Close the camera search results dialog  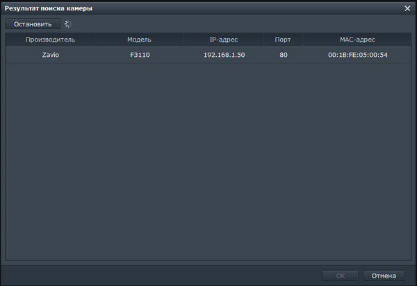pyautogui.click(x=407, y=8)
